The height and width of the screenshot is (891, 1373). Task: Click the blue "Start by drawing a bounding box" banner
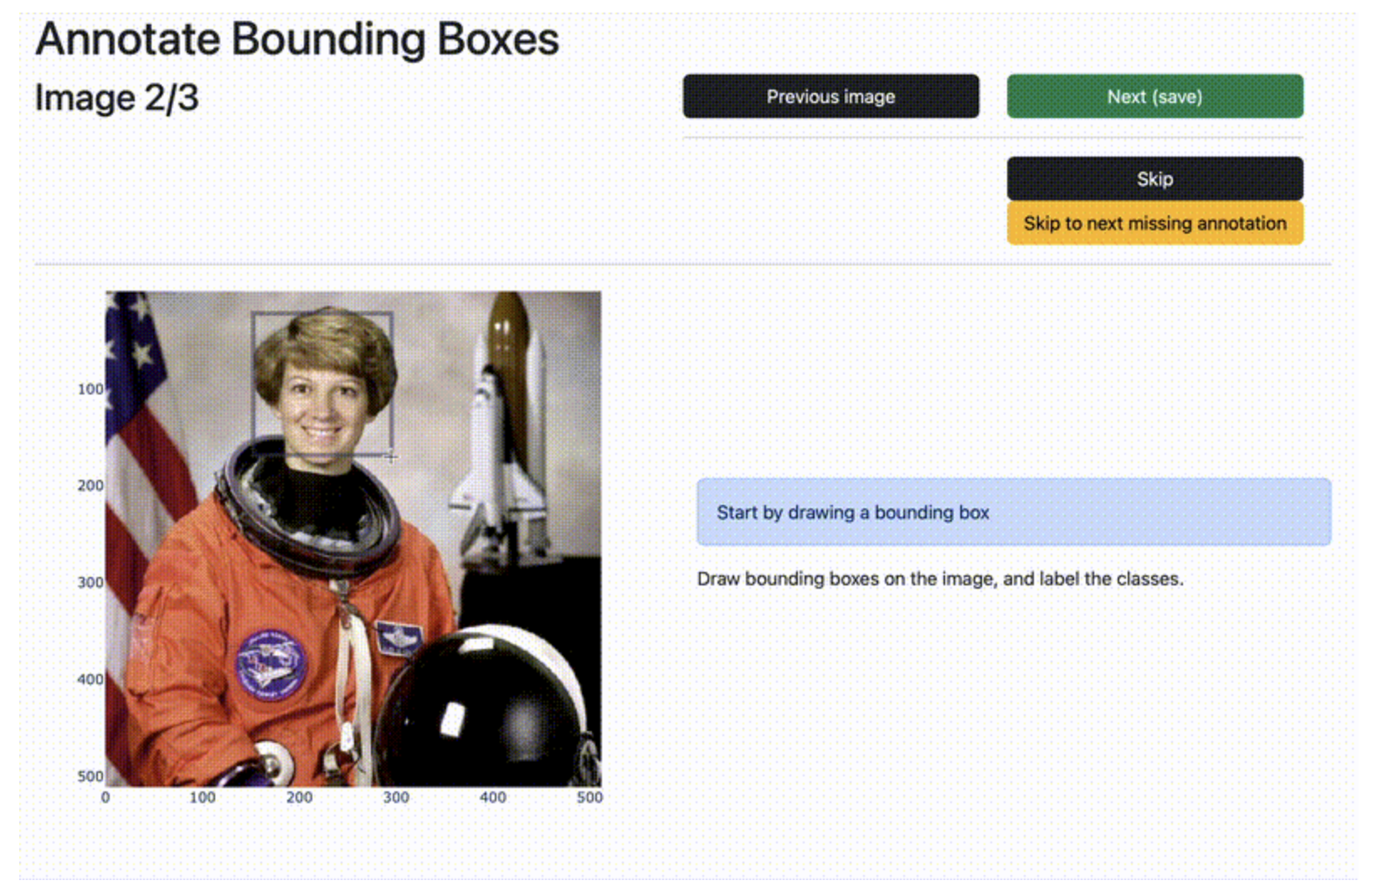1013,512
